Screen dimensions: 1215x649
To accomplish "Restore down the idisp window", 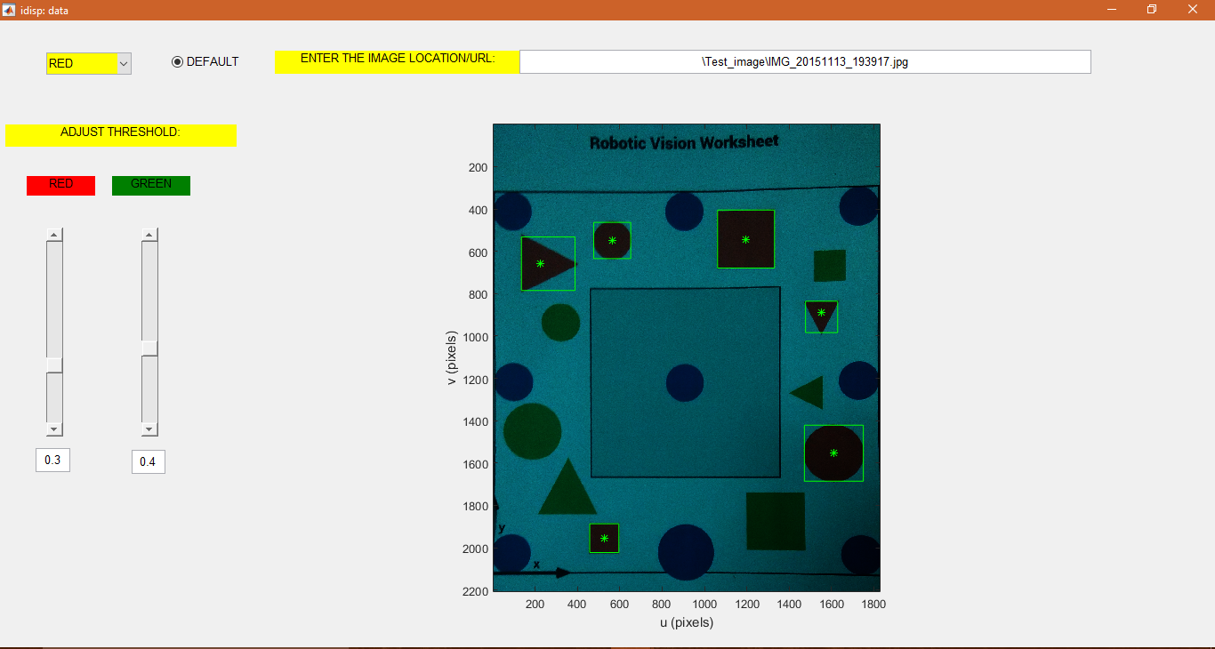I will point(1152,9).
